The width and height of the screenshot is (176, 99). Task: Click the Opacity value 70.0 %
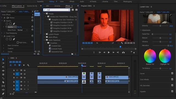pos(19,27)
